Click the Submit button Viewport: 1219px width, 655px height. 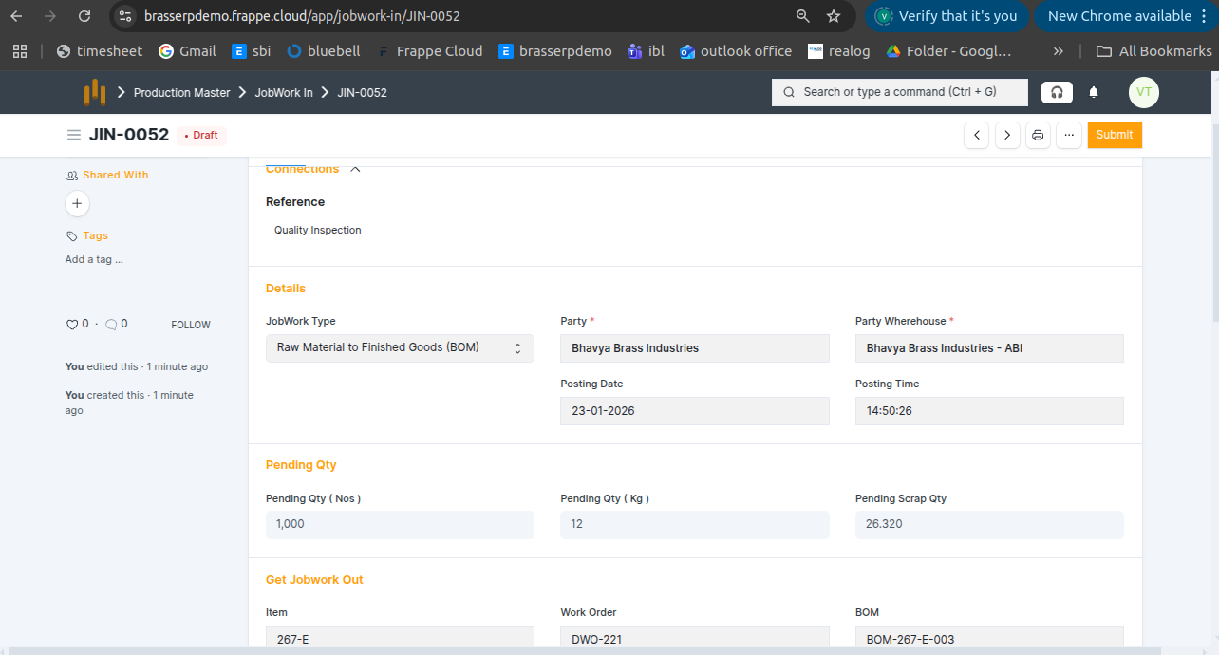(1114, 136)
